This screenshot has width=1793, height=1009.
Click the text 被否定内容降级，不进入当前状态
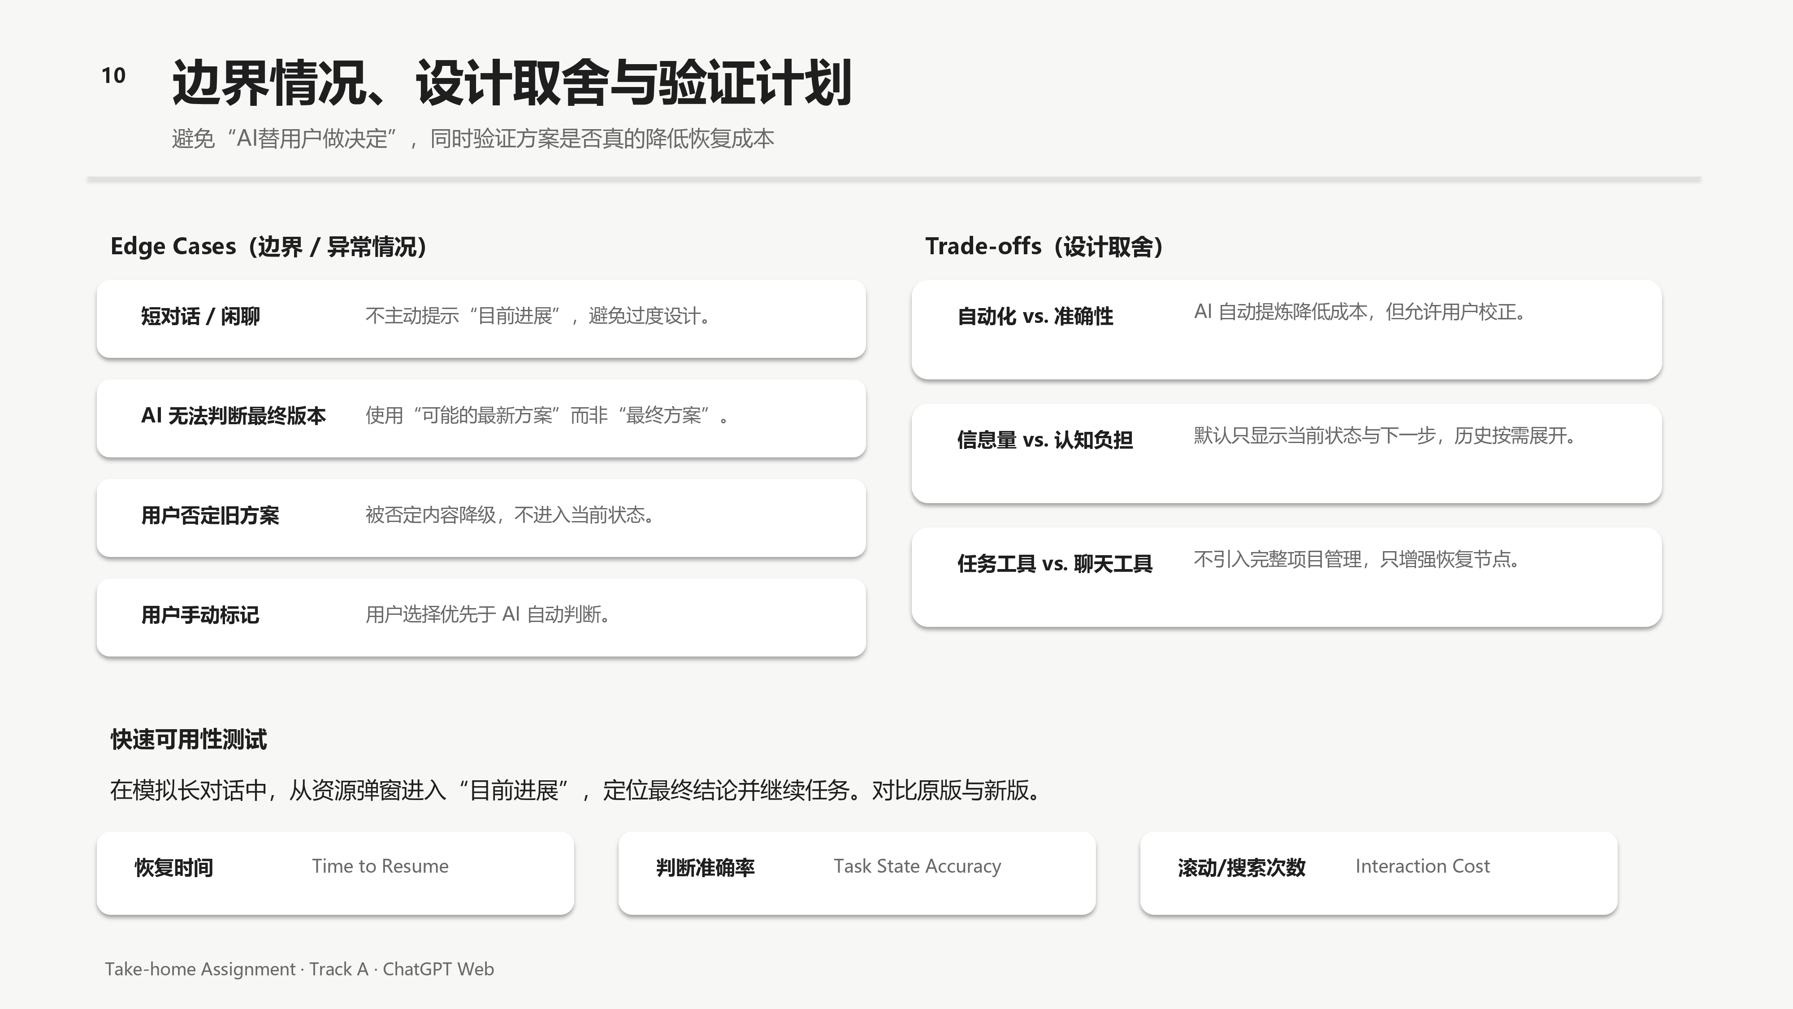coord(510,515)
